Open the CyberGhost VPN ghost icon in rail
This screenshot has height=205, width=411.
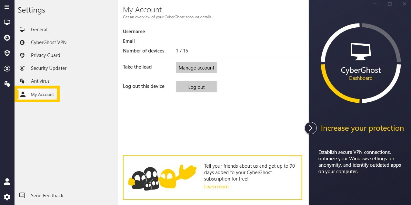7,38
